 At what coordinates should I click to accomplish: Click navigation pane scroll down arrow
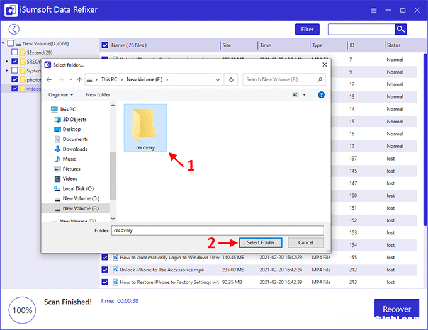[x=113, y=219]
